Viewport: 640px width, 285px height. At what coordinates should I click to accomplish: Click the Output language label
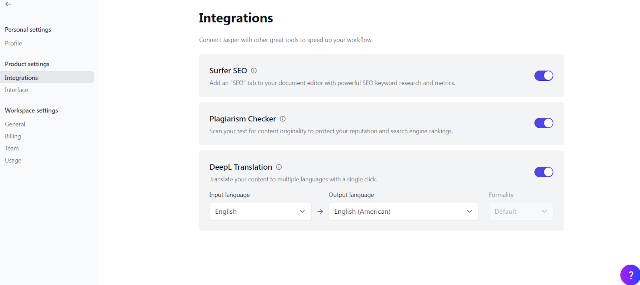coord(351,195)
